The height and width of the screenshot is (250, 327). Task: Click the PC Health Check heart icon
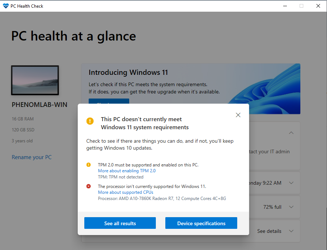pyautogui.click(x=5, y=6)
